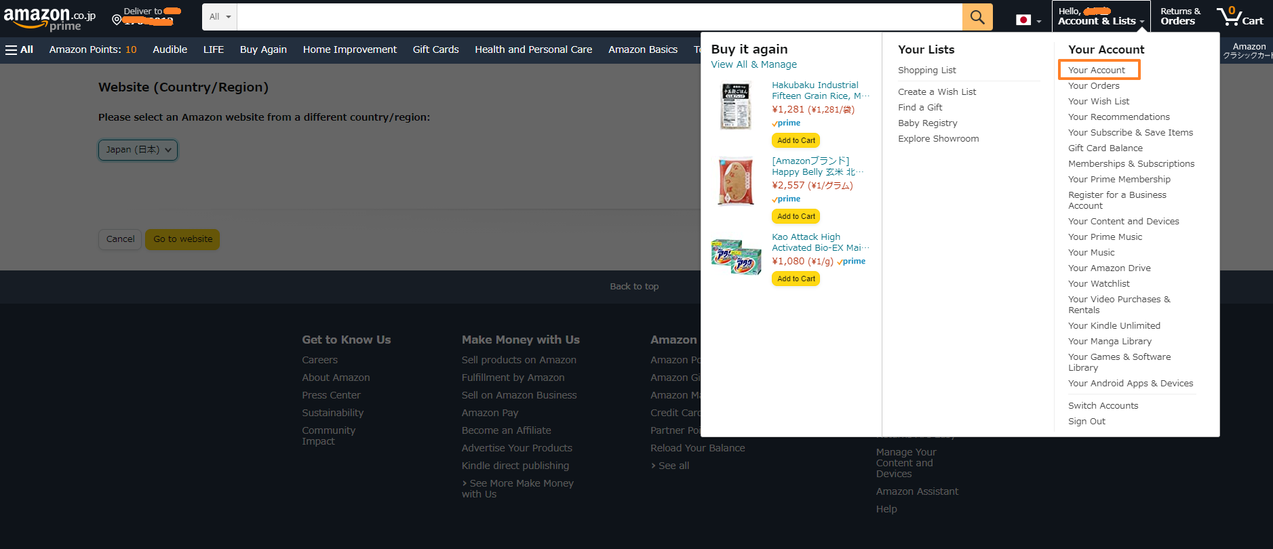Click Amazon Points: 10

(x=93, y=49)
